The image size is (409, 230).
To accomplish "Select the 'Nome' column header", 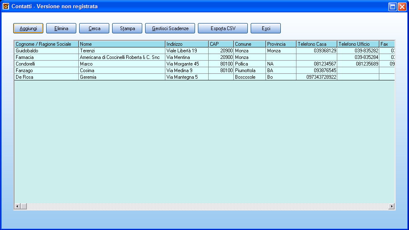I will [122, 44].
